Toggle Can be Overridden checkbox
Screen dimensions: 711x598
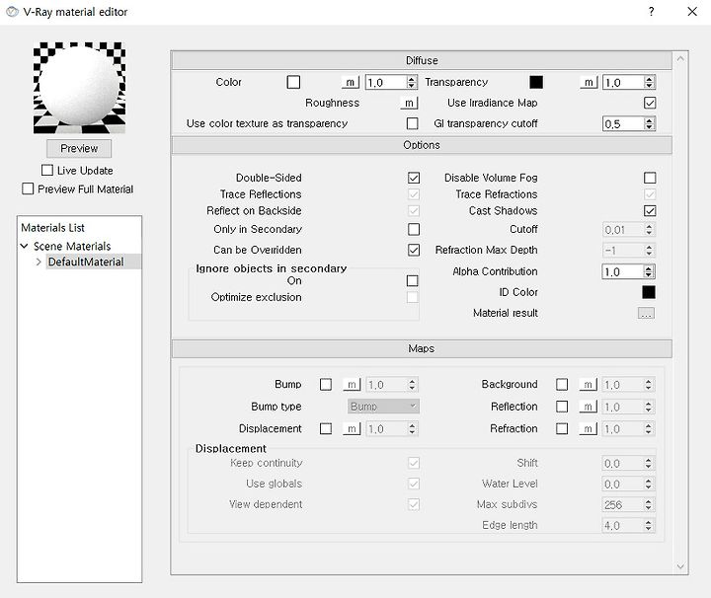[x=414, y=250]
